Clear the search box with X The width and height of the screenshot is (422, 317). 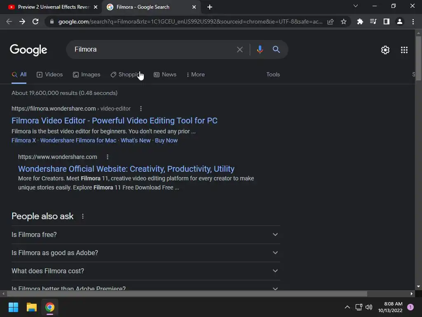pyautogui.click(x=239, y=50)
